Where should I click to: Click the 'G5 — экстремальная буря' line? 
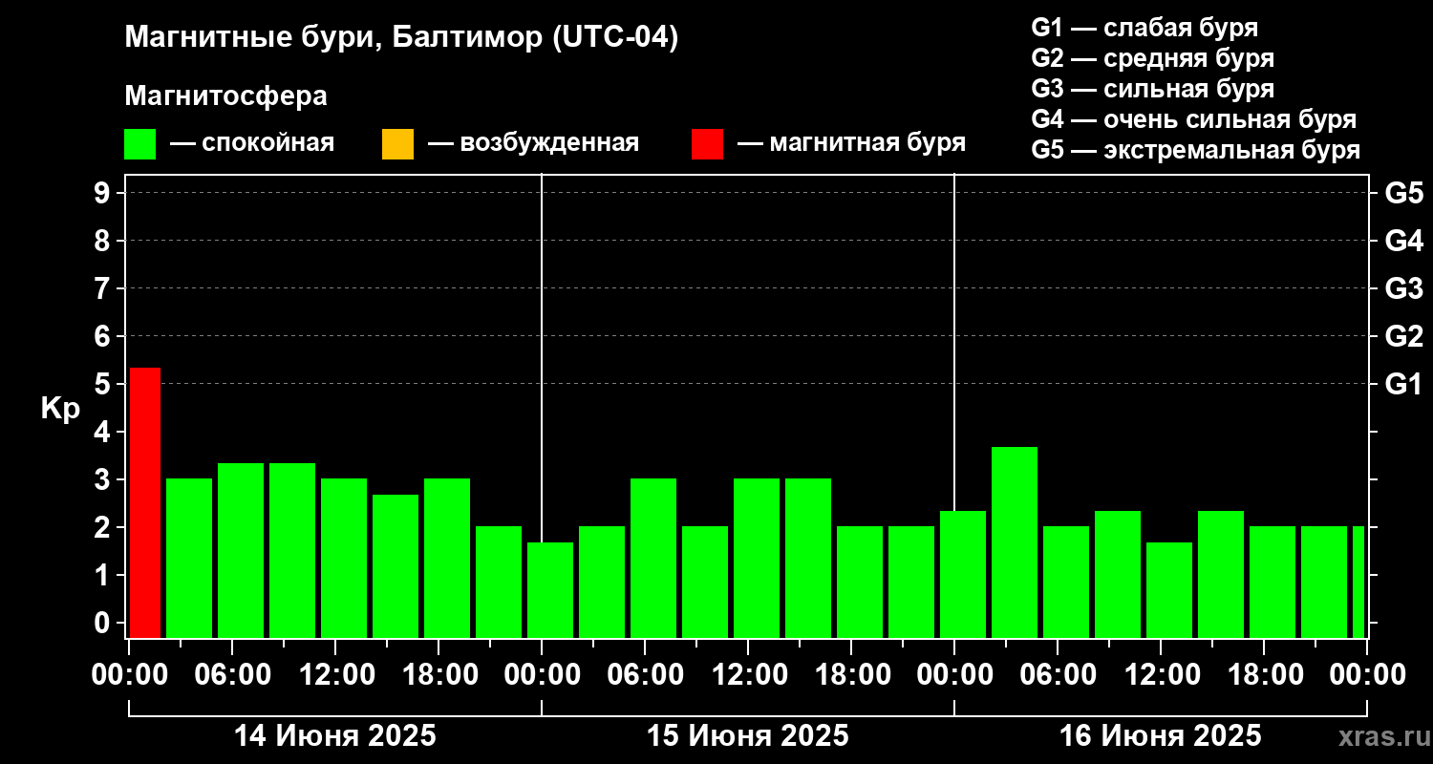tap(1196, 150)
